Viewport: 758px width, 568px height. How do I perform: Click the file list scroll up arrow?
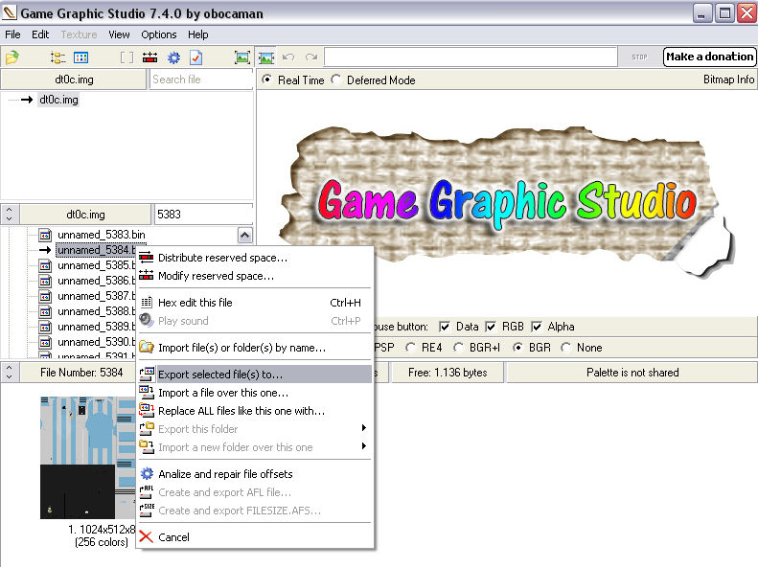point(245,236)
